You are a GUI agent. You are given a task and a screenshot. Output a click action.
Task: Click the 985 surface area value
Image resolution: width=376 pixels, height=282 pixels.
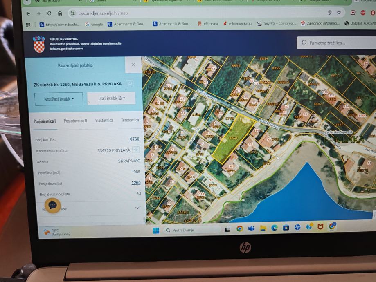(137, 172)
